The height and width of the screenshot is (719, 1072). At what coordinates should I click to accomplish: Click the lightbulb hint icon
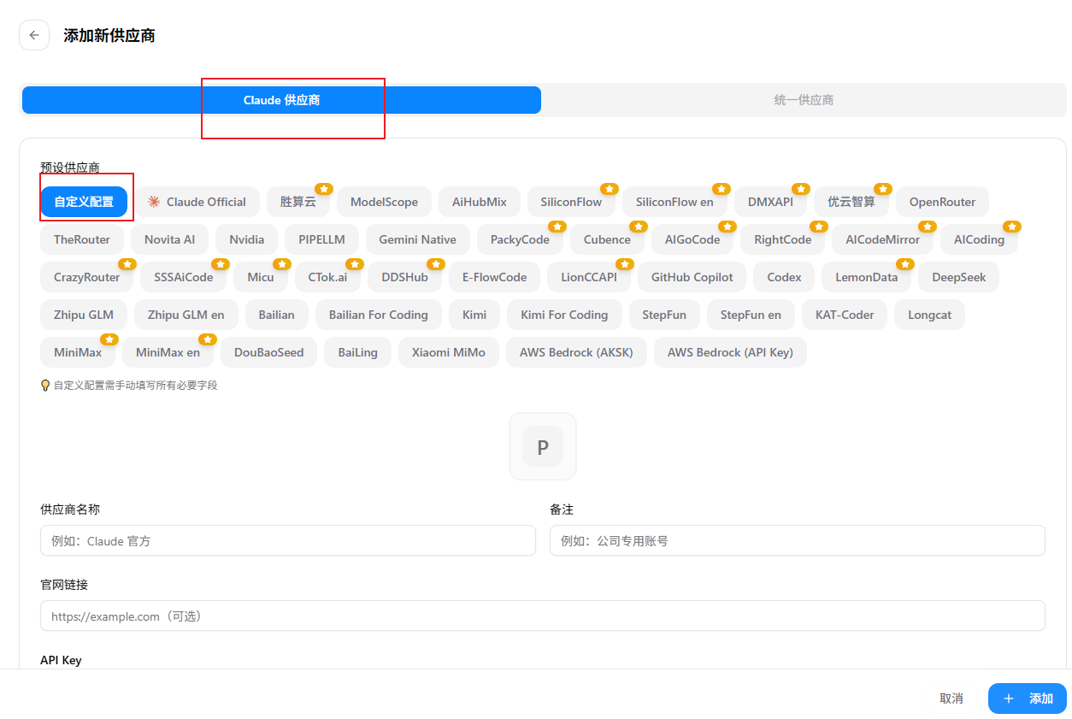(45, 386)
